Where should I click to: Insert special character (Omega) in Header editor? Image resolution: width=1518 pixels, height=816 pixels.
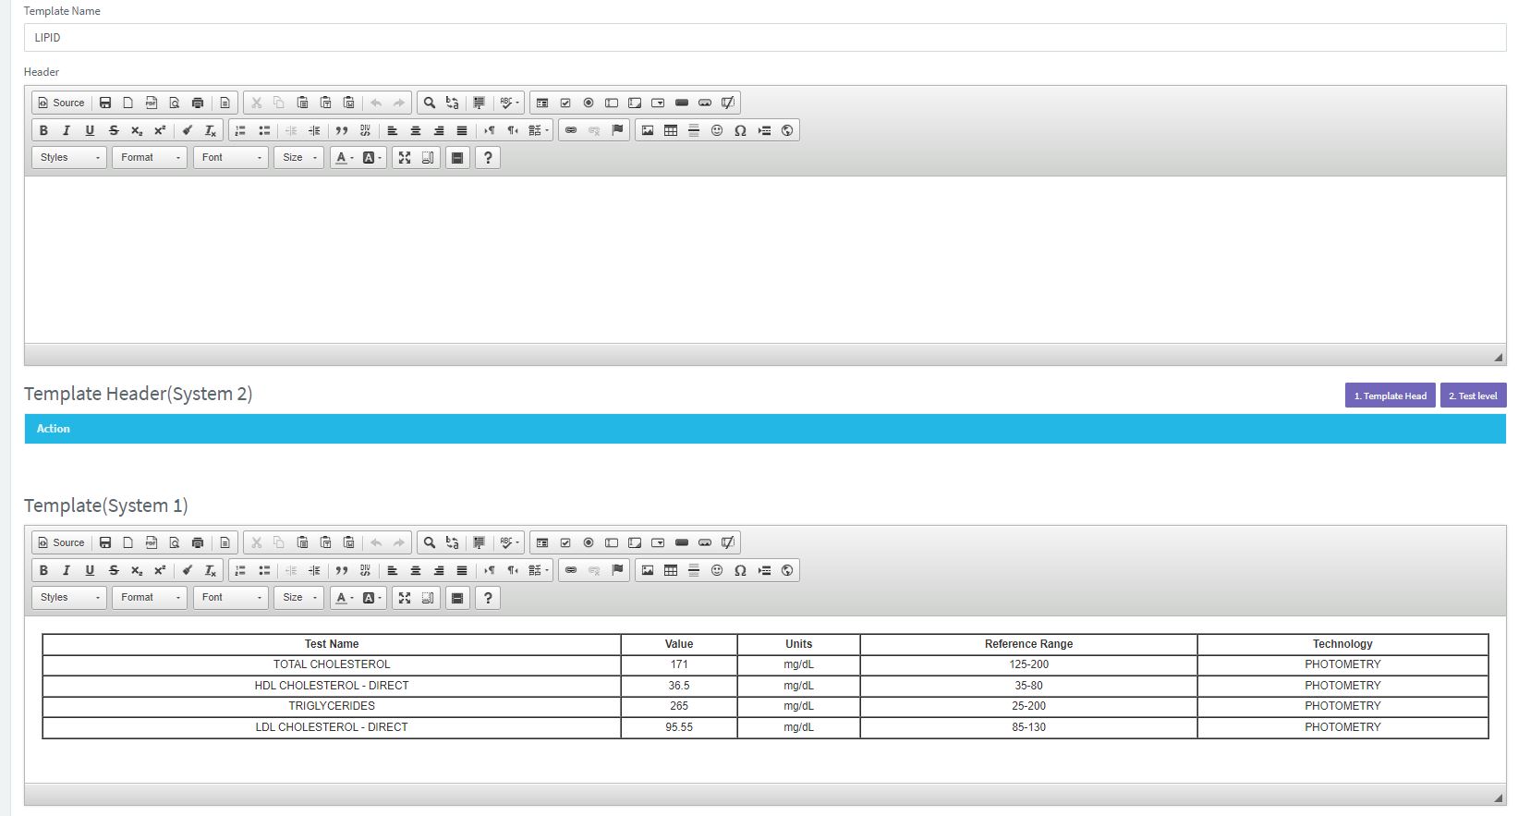740,130
